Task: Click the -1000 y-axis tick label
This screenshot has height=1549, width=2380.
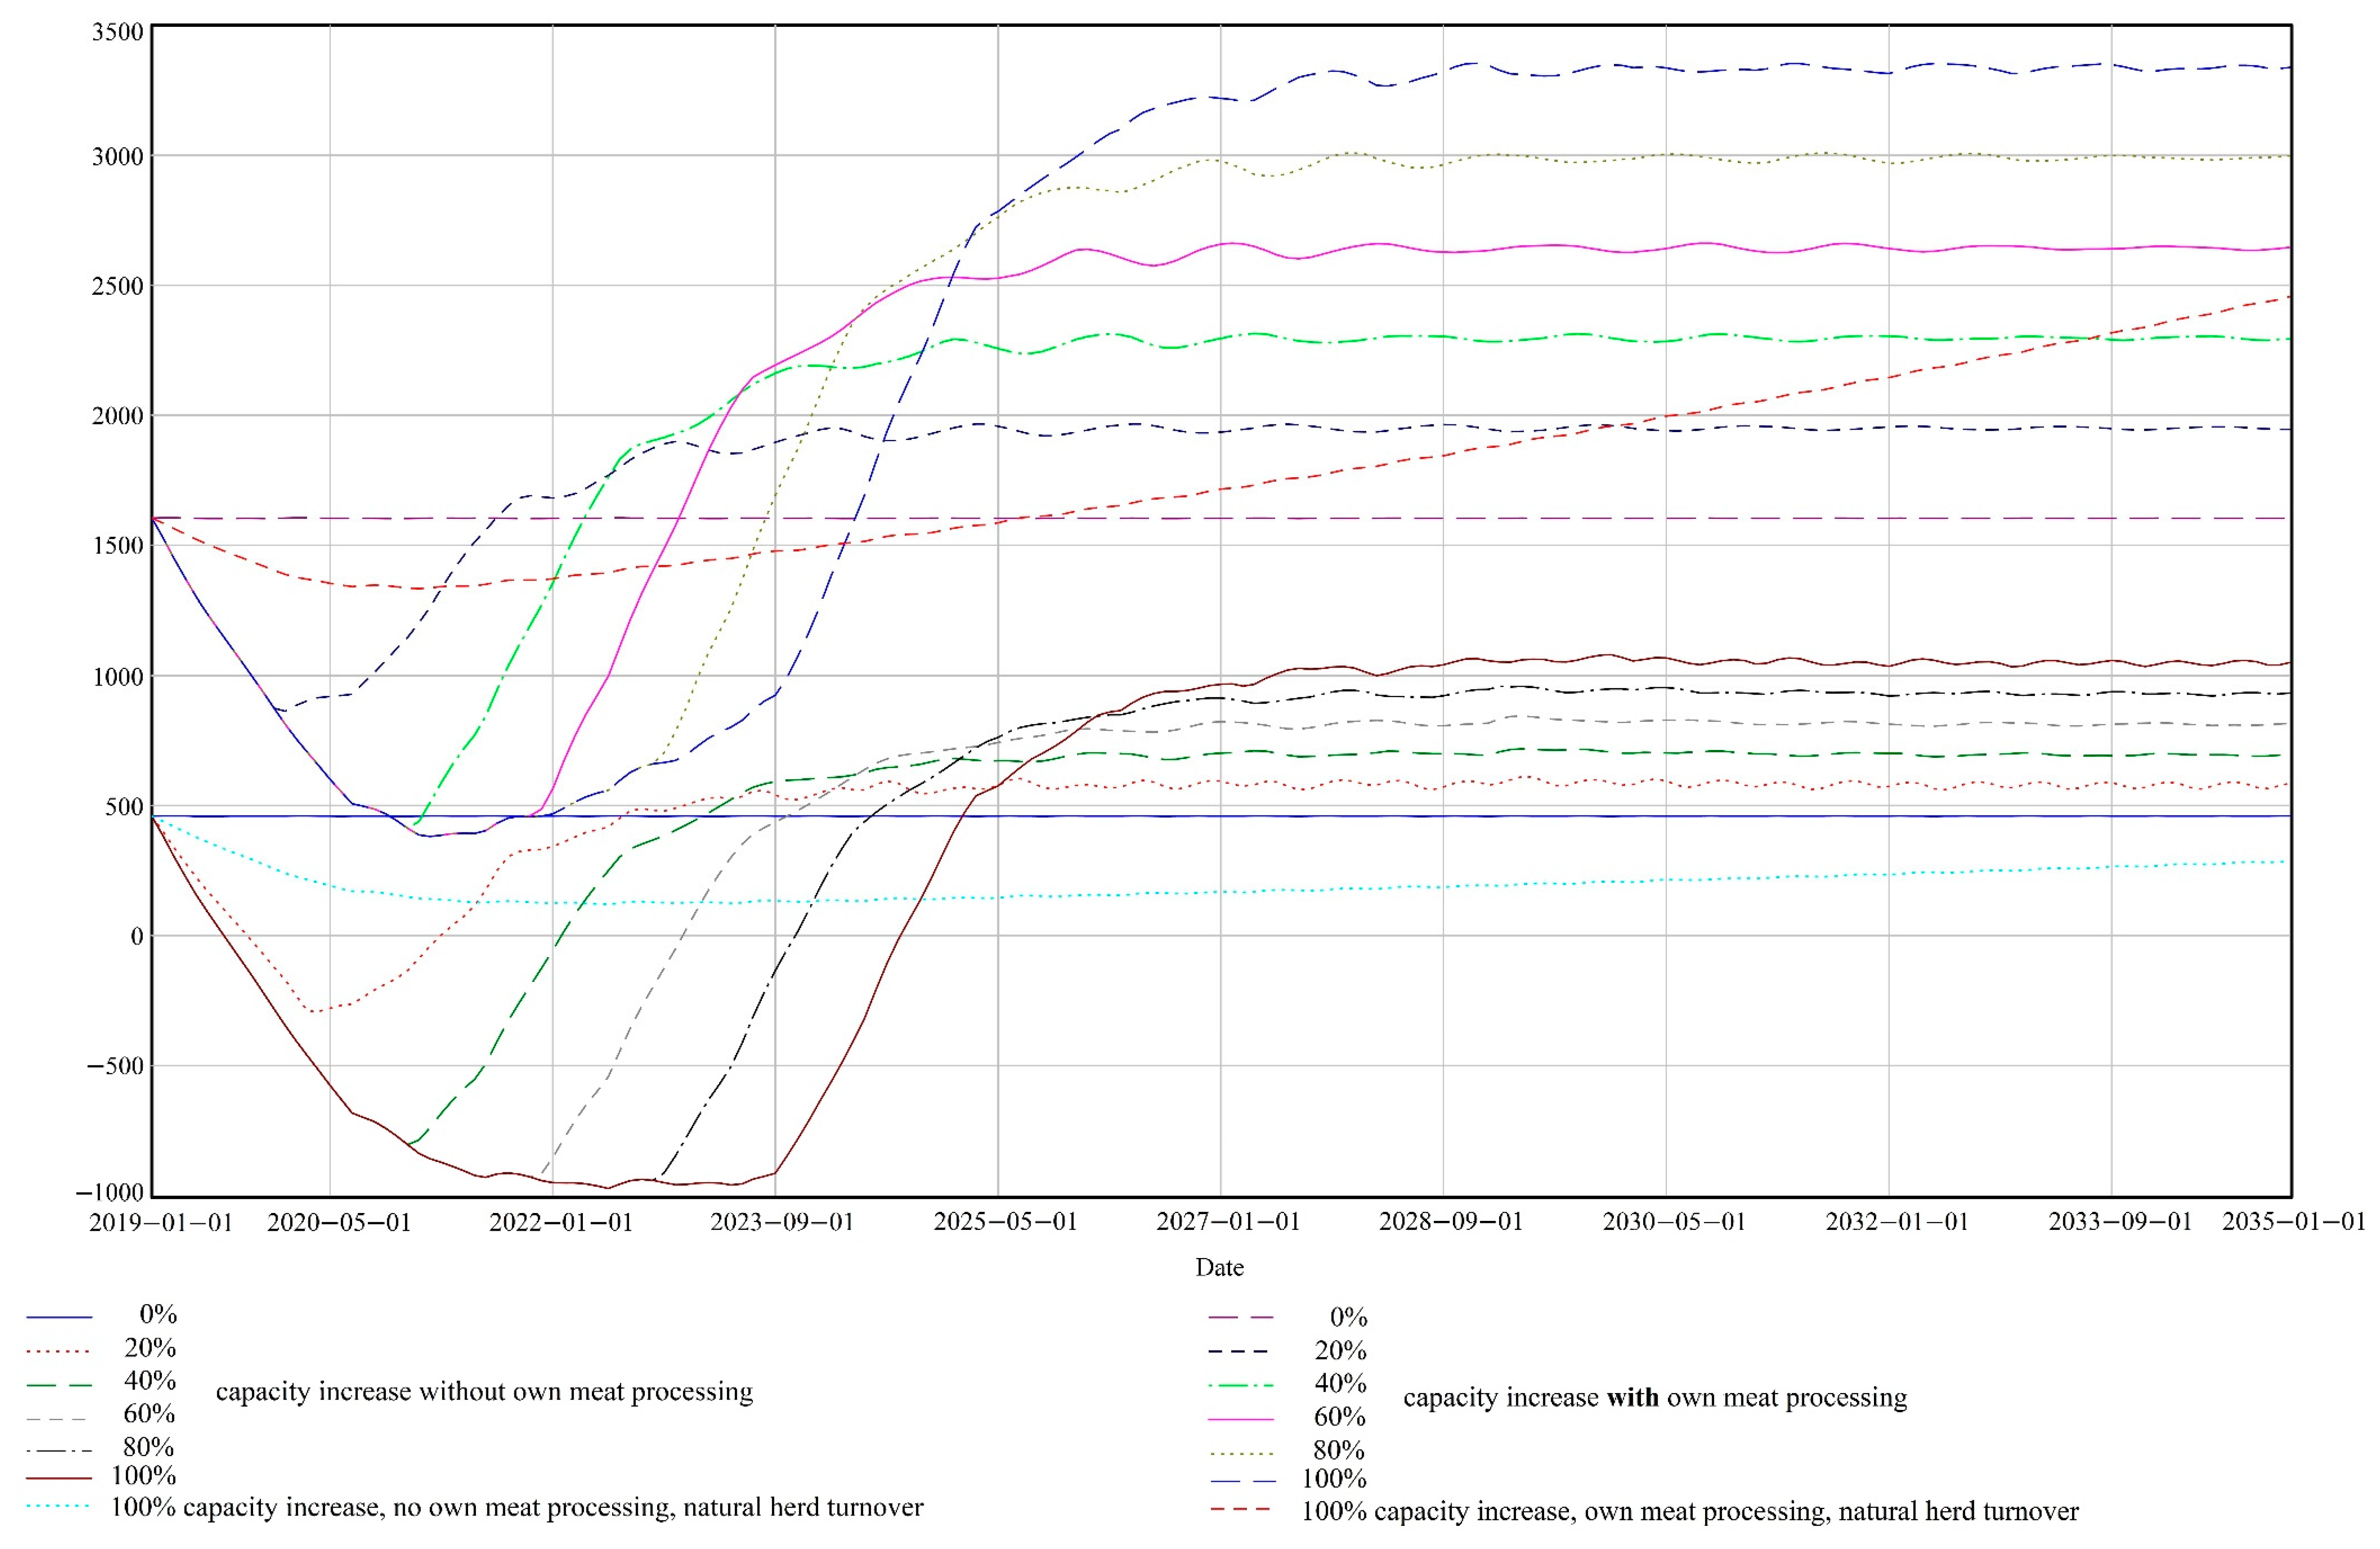Action: pos(110,1192)
